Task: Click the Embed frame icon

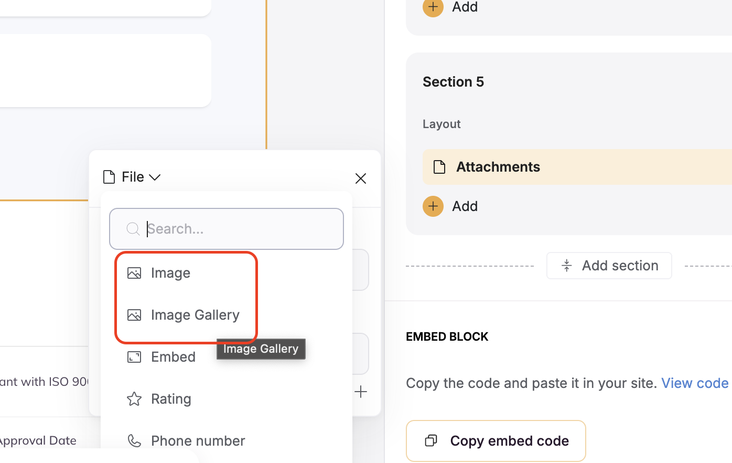Action: [x=134, y=357]
